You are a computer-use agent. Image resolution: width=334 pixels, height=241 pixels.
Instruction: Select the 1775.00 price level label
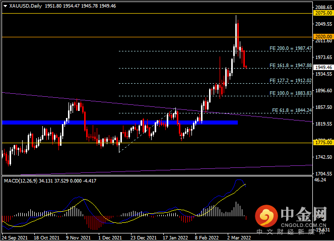tap(323, 143)
